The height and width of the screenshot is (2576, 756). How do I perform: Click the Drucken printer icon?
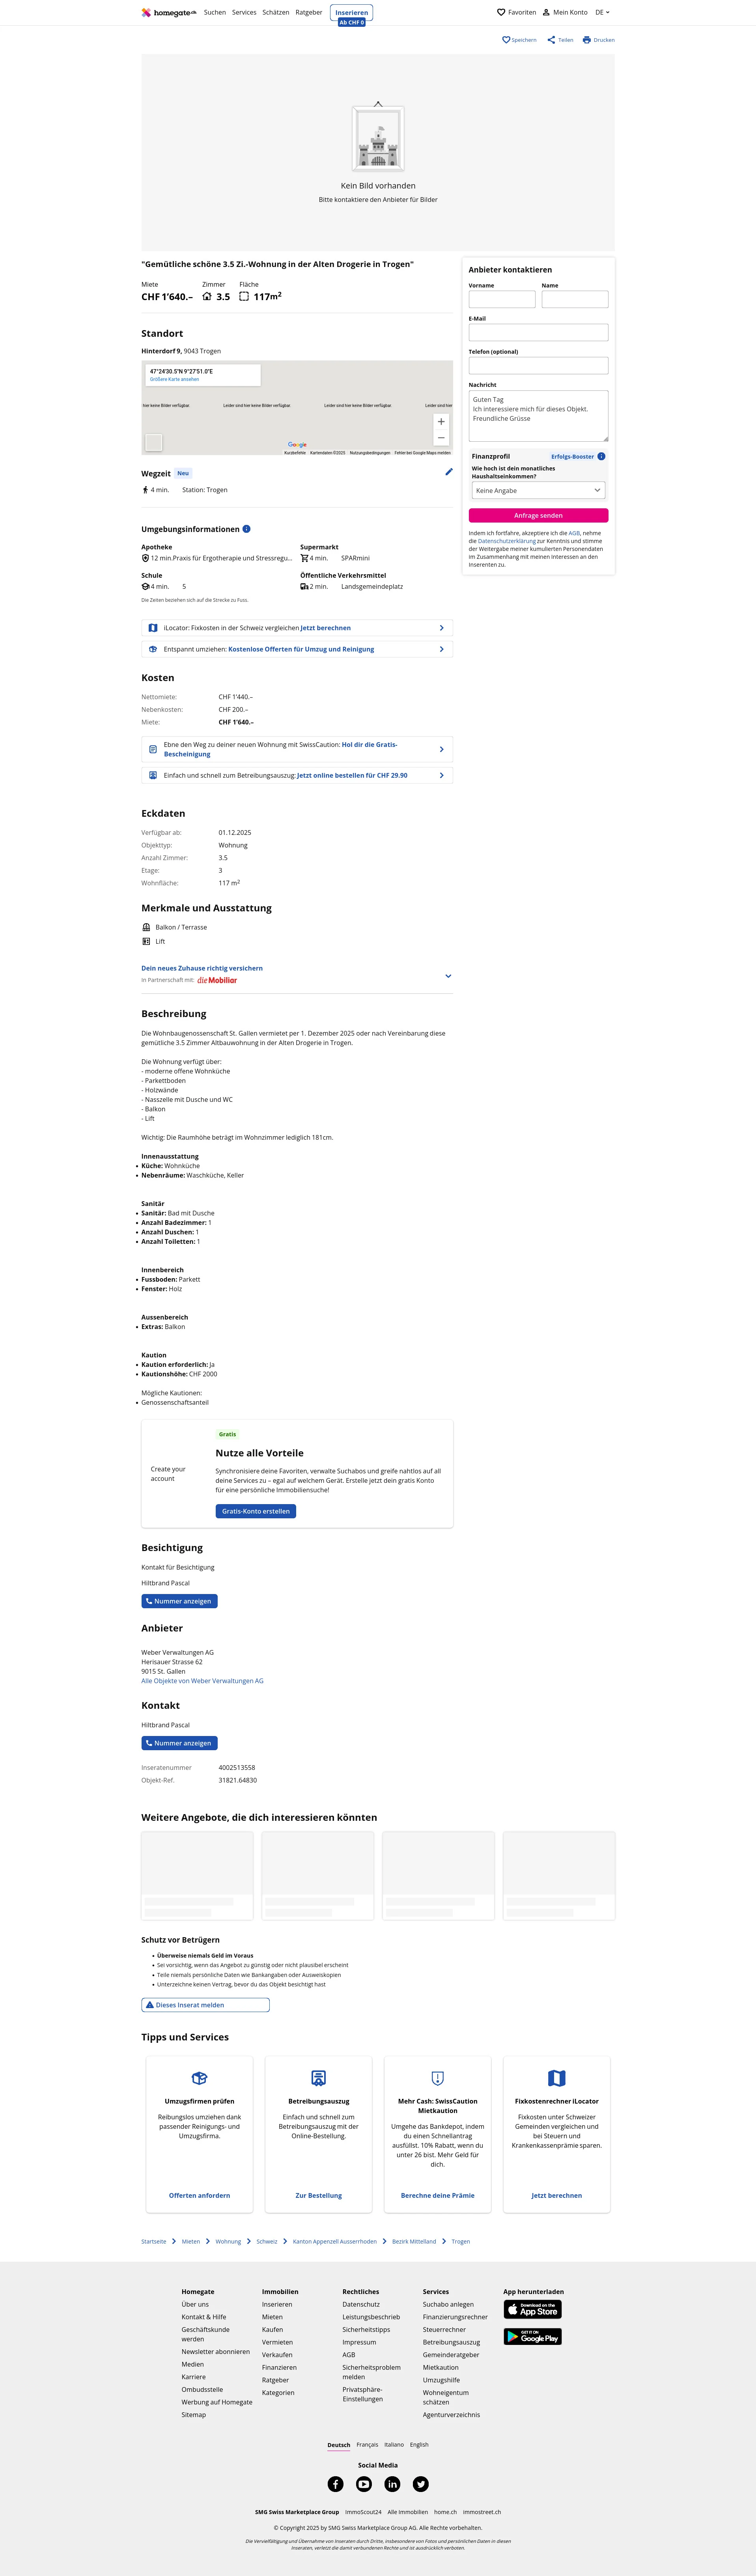(587, 40)
